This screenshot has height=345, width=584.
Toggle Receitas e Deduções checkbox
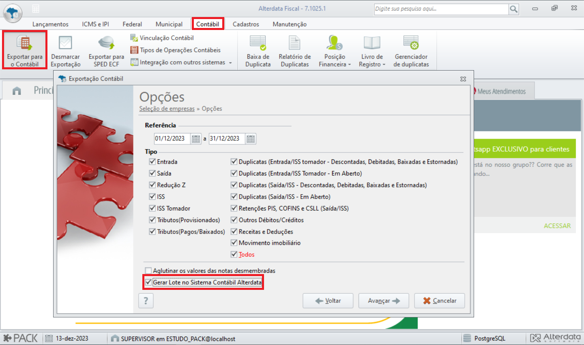tap(234, 231)
